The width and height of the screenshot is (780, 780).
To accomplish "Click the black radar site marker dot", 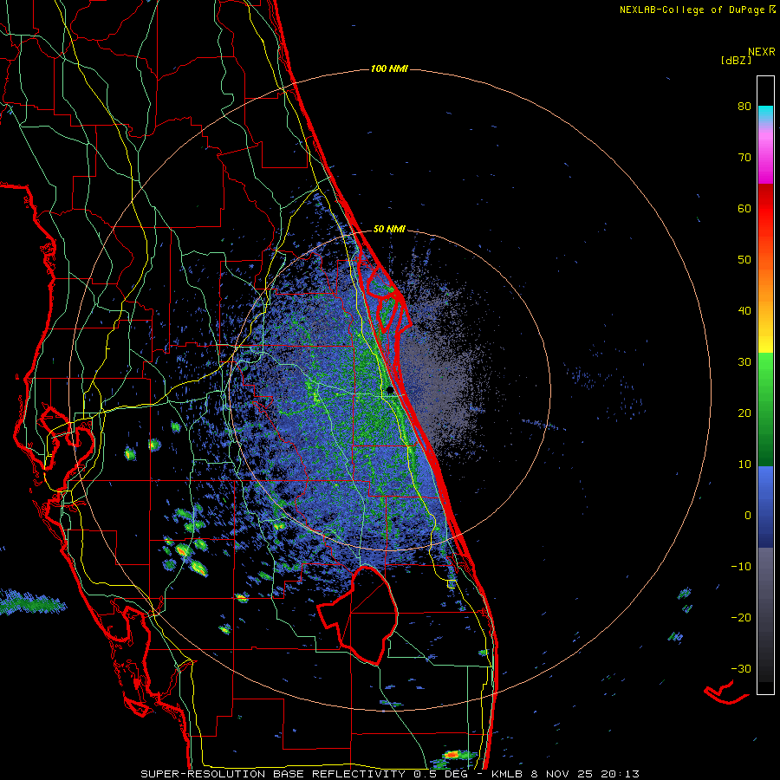I will pos(390,390).
